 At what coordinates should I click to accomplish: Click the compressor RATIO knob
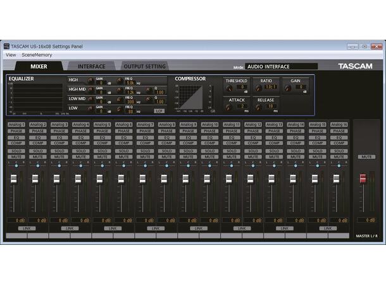258,88
